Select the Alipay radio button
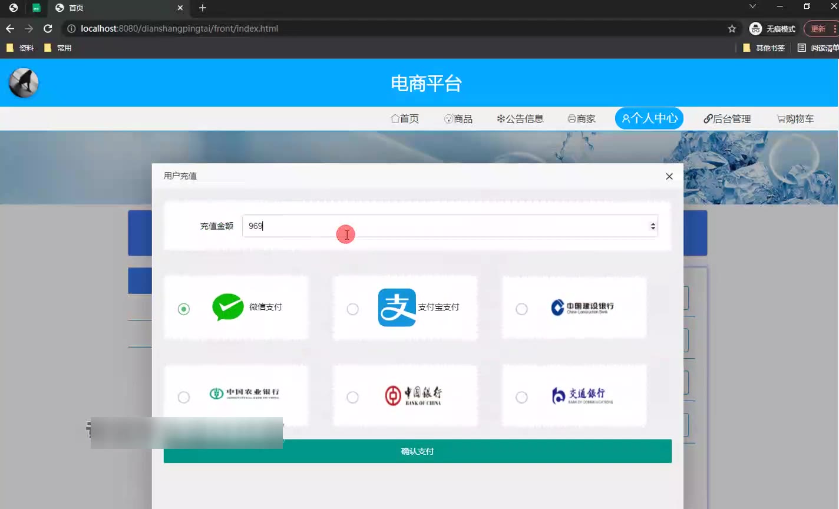Viewport: 839px width, 509px height. [352, 309]
